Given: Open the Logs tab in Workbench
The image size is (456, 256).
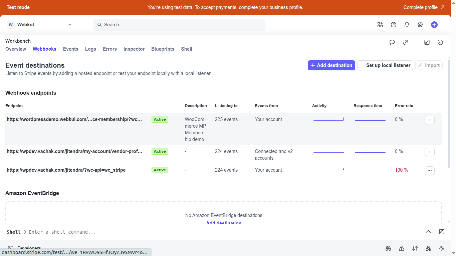Looking at the screenshot, I should (90, 49).
